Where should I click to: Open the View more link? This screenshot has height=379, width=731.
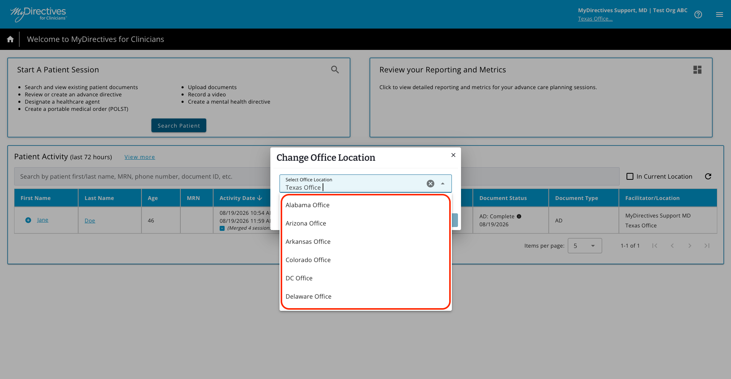(x=140, y=157)
